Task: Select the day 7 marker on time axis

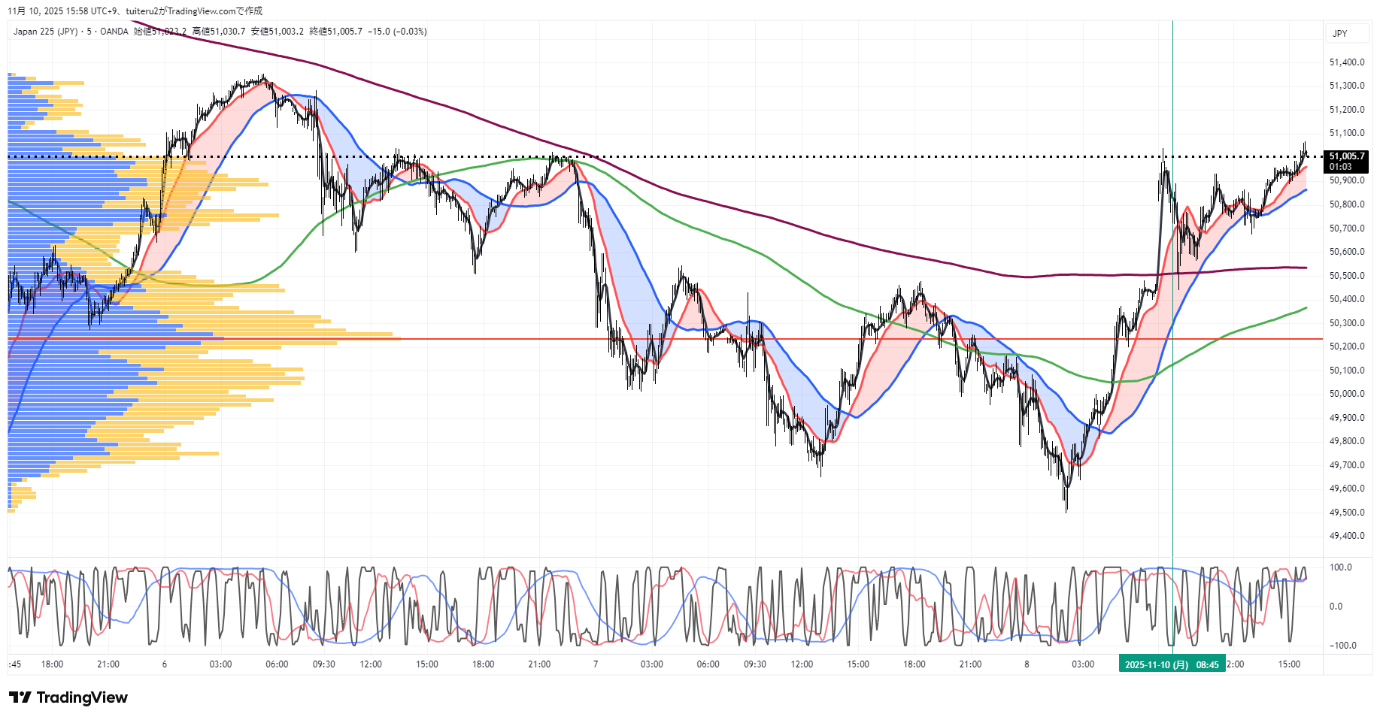Action: pos(596,664)
